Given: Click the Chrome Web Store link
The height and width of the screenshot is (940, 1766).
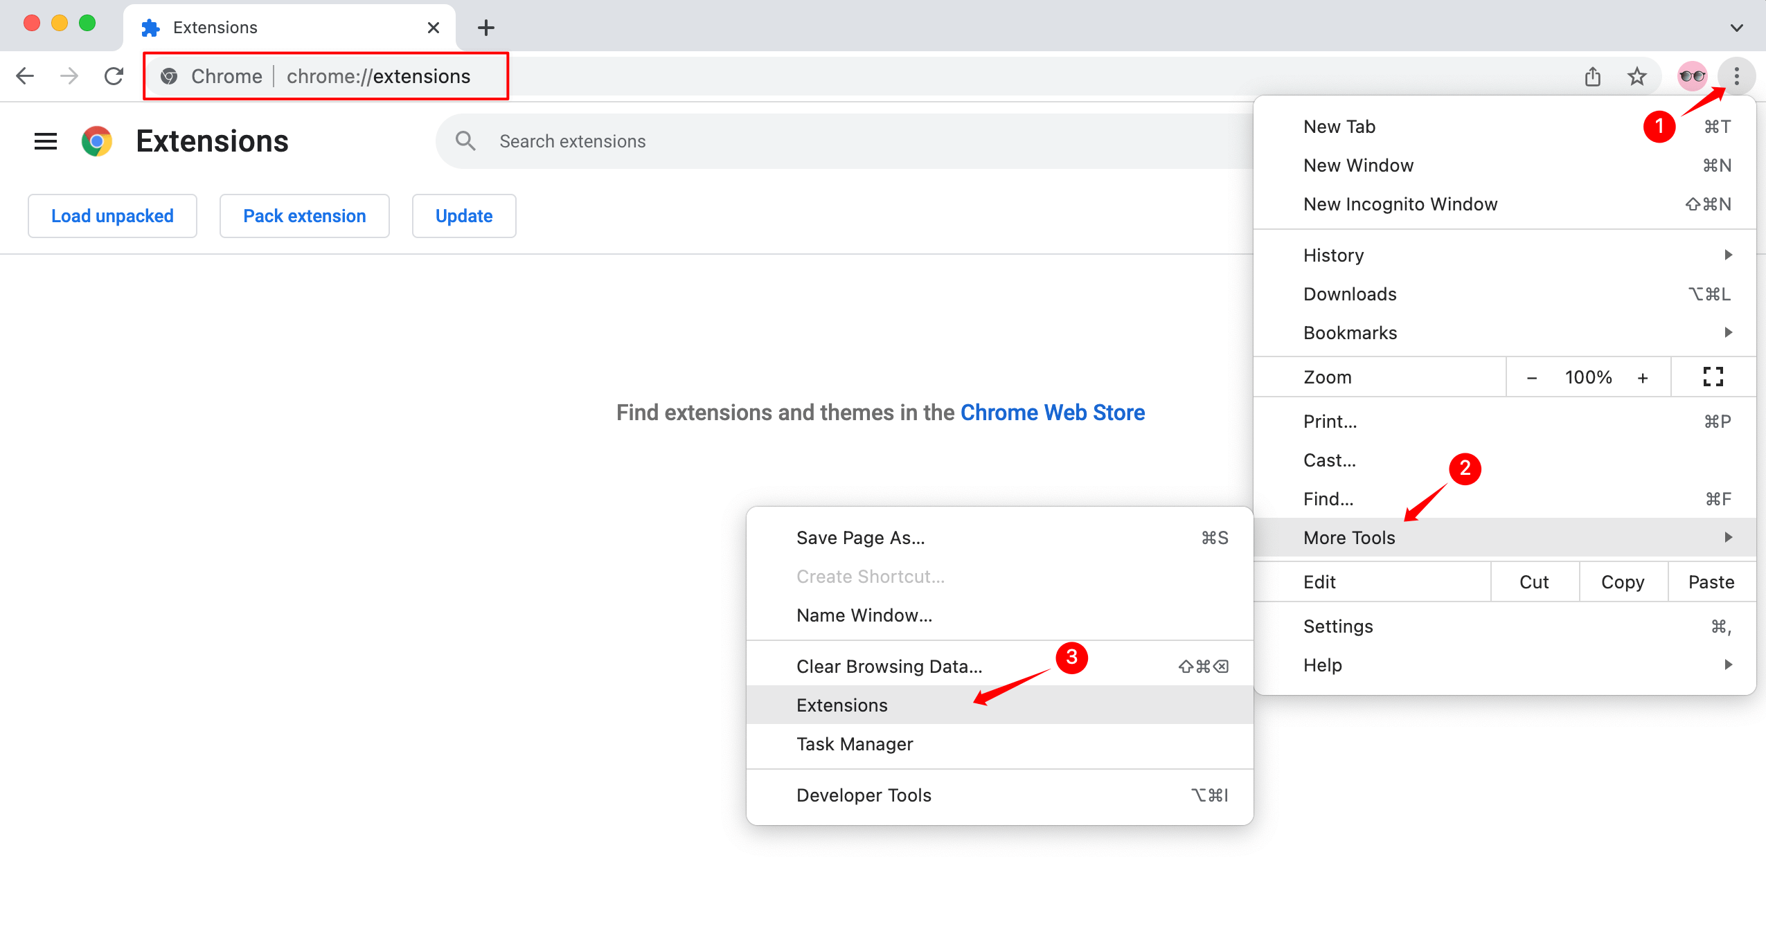Looking at the screenshot, I should pos(1051,411).
